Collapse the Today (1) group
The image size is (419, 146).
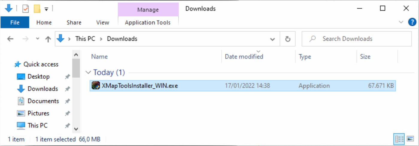88,73
